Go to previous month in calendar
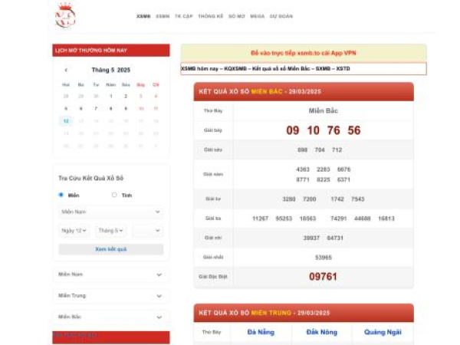Image resolution: width=460 pixels, height=345 pixels. click(66, 70)
